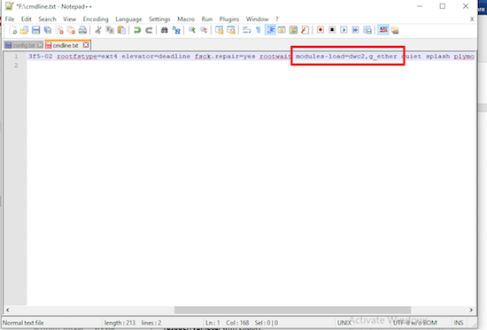Cut the selected text with scissors icon
This screenshot has width=487, height=330.
pos(98,30)
